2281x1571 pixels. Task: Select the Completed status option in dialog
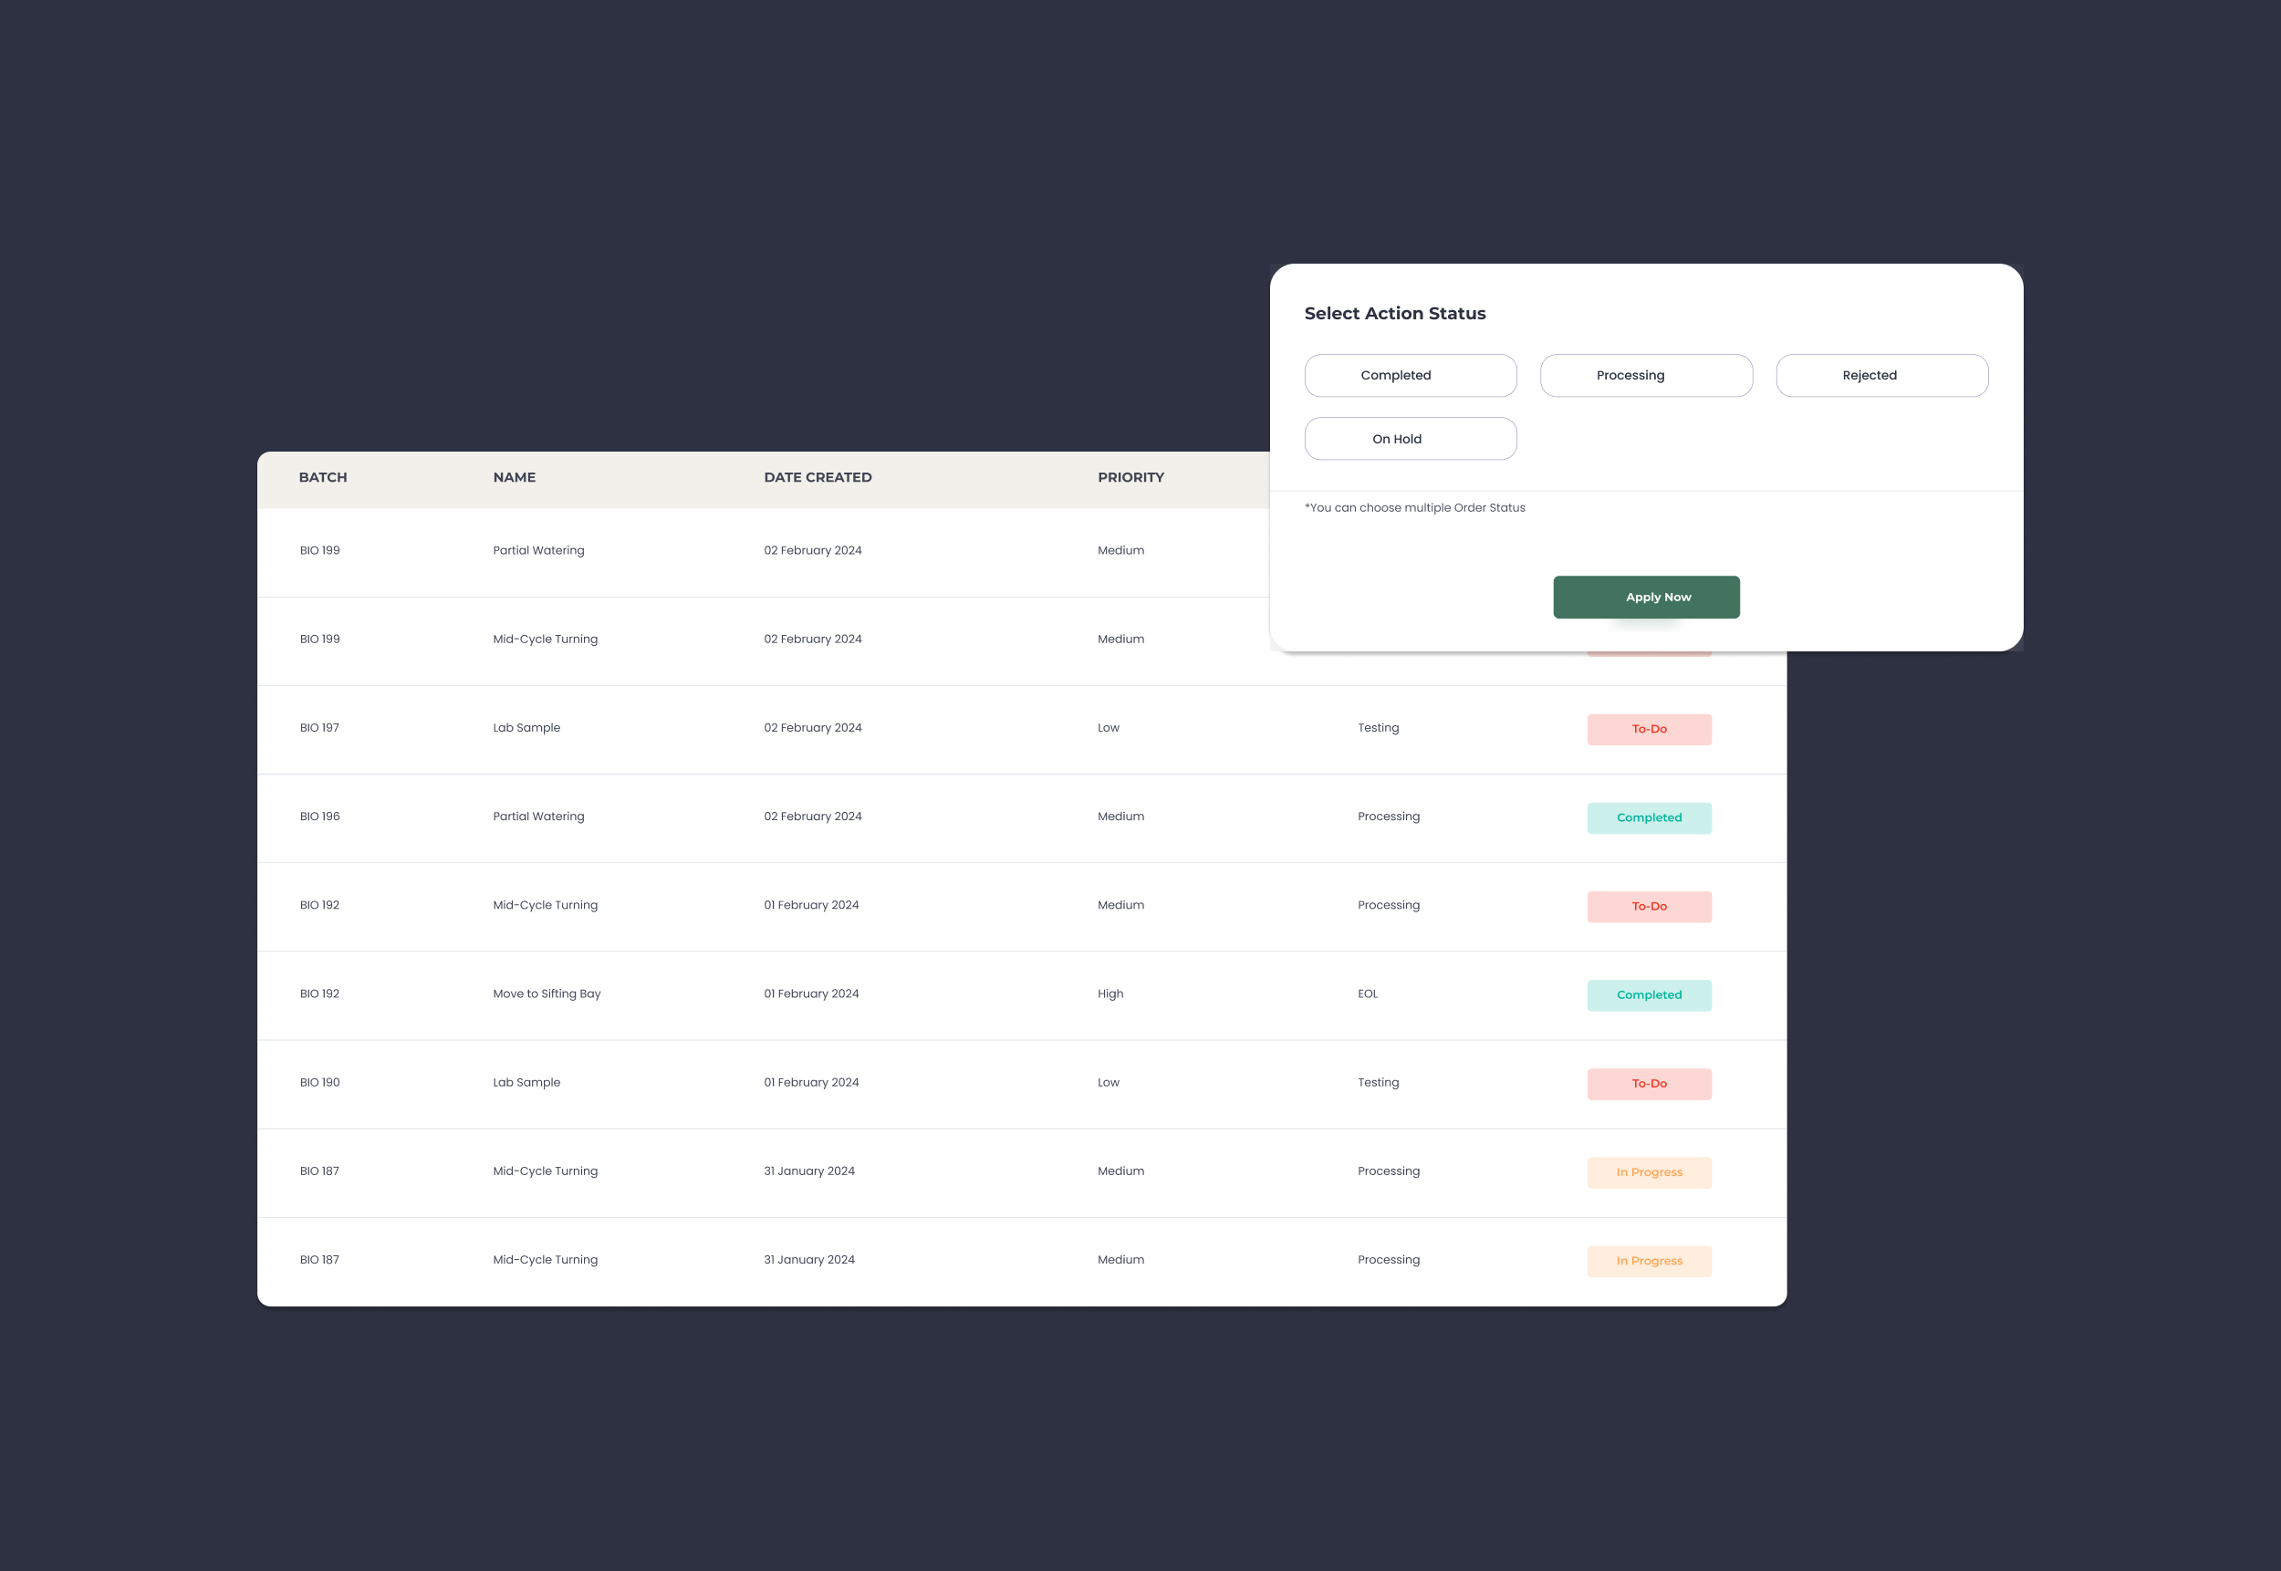pos(1410,375)
